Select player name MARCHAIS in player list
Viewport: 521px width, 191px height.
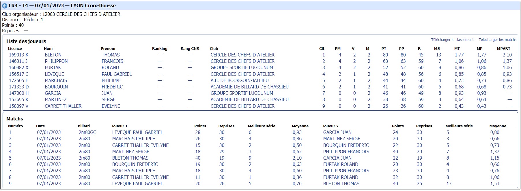point(56,80)
